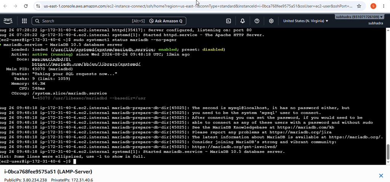Screen dimensions: 390x182
Task: Click 'Main PID: 45070 (mariadbd)' line
Action: 39,69
